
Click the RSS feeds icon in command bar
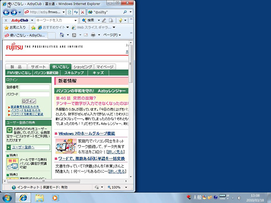tap(74, 35)
